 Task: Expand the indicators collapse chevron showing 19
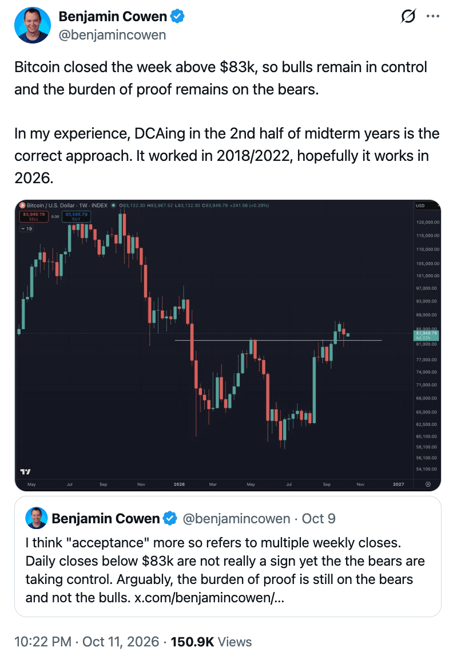coord(26,229)
